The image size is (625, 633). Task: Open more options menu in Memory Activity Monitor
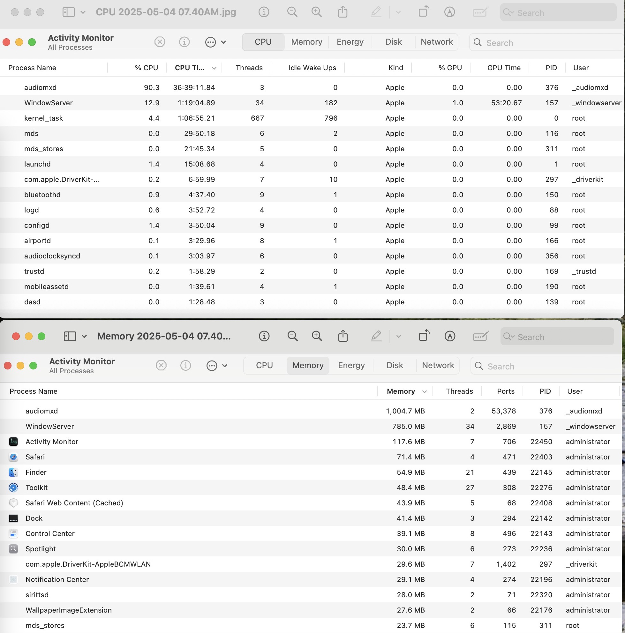(217, 365)
